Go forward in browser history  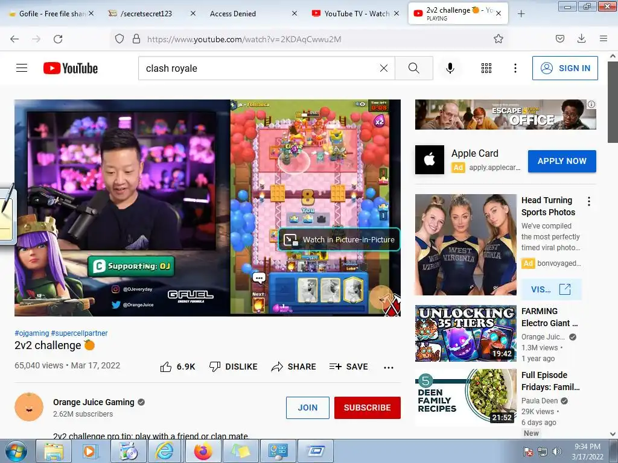click(36, 39)
